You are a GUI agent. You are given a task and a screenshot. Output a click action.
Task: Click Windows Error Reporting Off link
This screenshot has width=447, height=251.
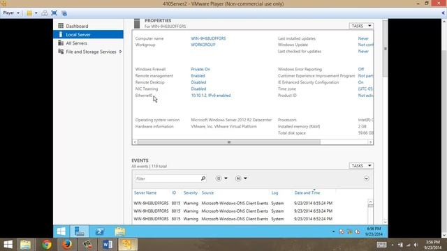point(361,69)
